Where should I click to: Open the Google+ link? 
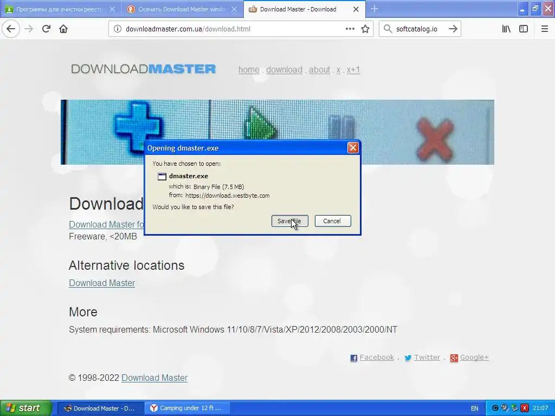coord(474,357)
